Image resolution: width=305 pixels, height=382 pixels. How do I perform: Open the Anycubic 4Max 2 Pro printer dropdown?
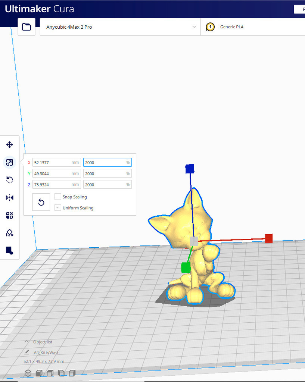coord(120,27)
